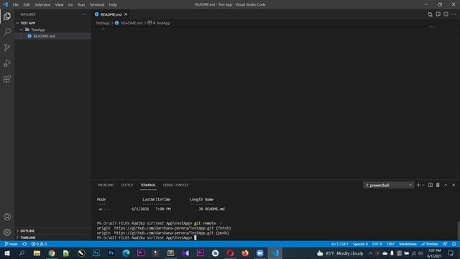Kill the terminal with trash icon
460x259 pixels.
coord(438,185)
